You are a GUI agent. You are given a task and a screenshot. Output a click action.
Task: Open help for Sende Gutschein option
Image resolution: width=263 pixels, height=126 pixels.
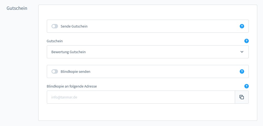coord(242,26)
